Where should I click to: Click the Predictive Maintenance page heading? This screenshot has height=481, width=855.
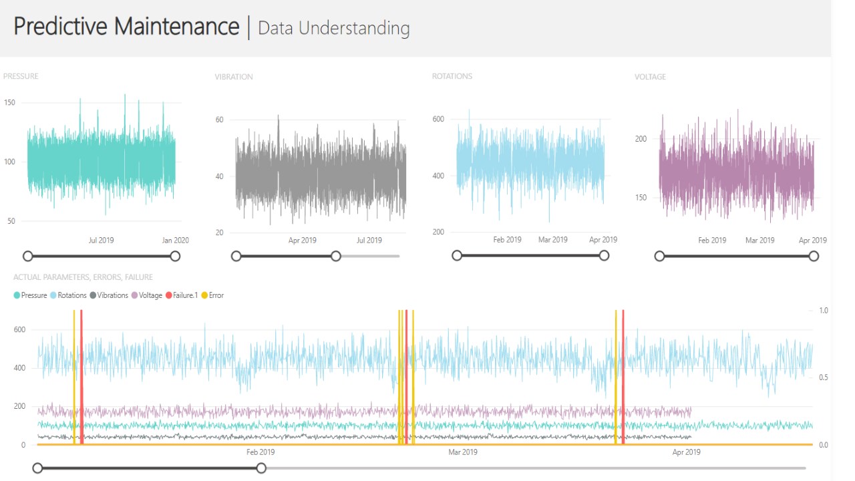126,27
